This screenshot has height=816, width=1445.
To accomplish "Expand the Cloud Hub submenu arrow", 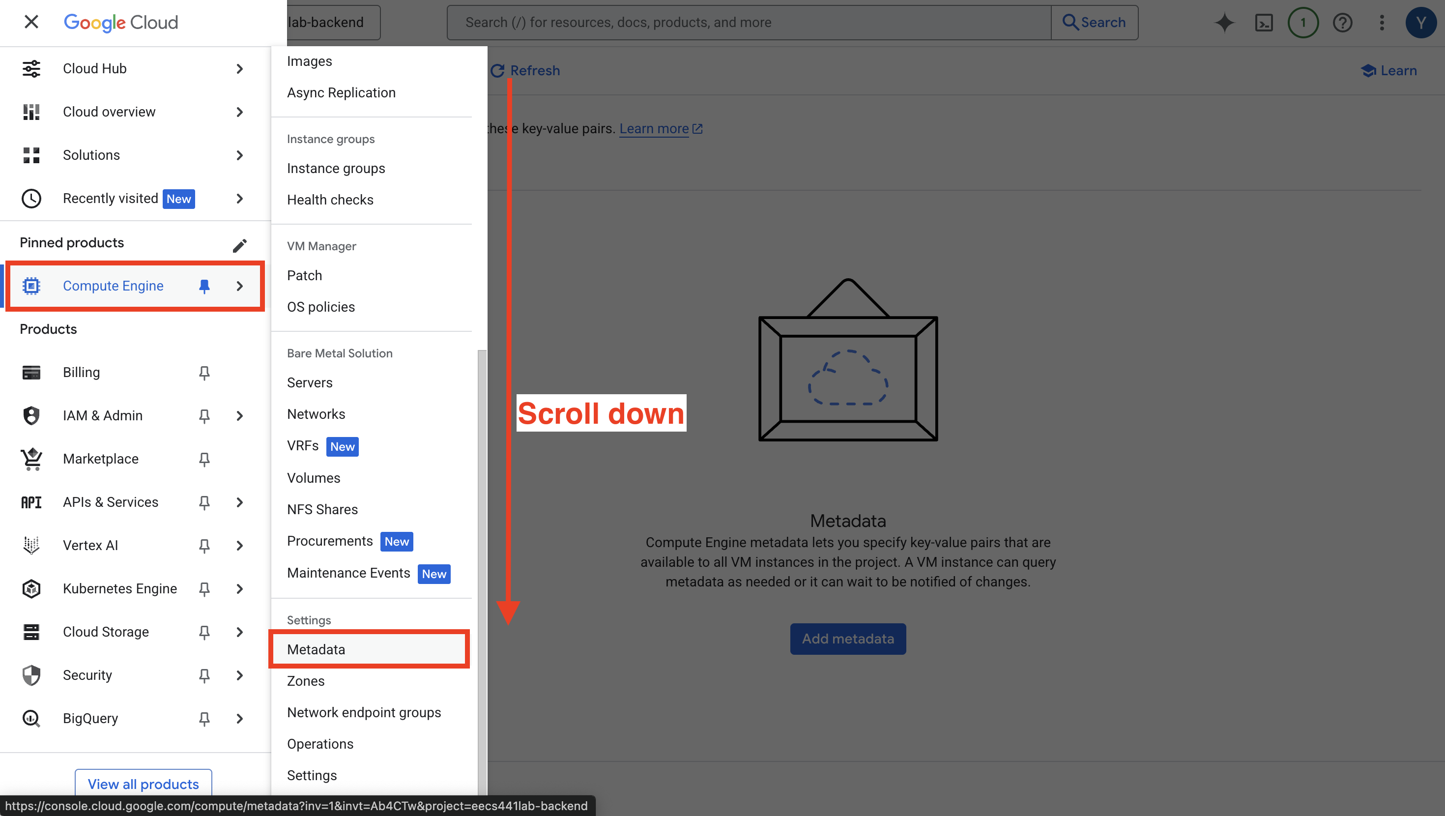I will tap(239, 68).
